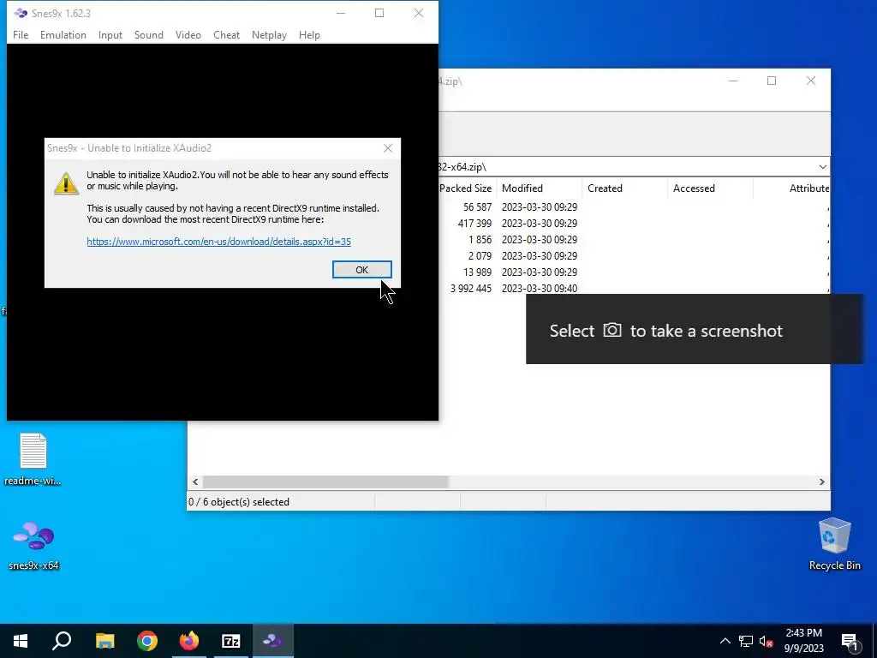Click the 7-Zip address path field
877x658 pixels.
pyautogui.click(x=626, y=167)
